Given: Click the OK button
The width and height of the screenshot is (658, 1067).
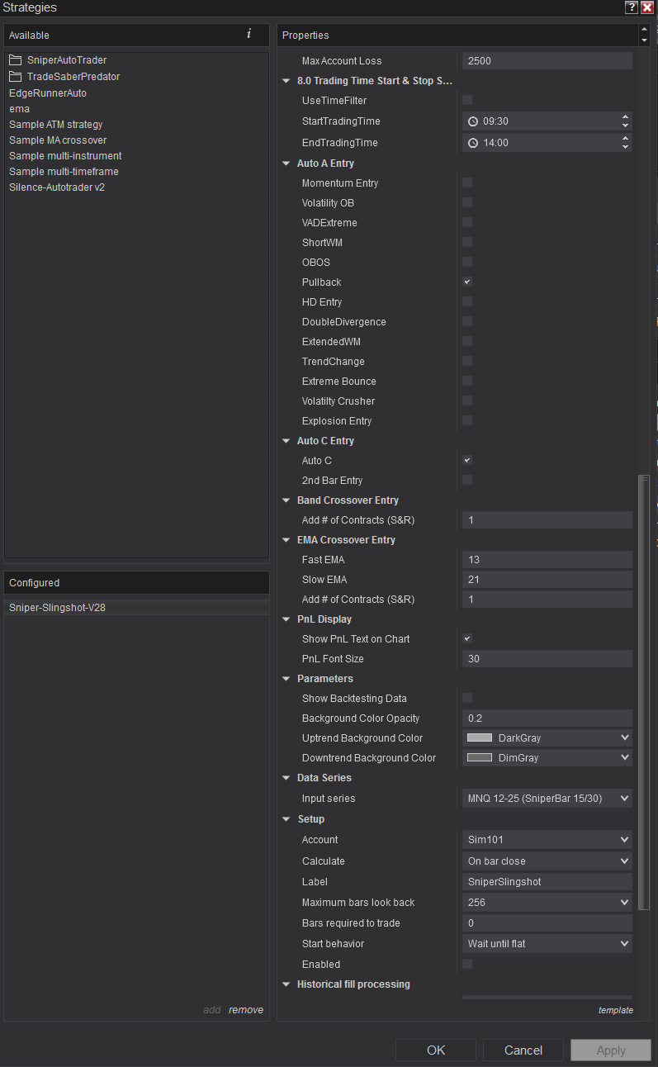Looking at the screenshot, I should pyautogui.click(x=436, y=1050).
